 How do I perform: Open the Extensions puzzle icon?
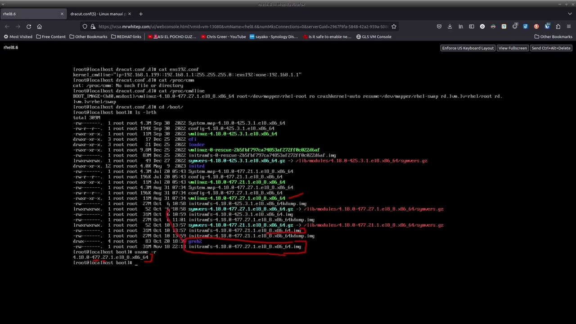[558, 27]
